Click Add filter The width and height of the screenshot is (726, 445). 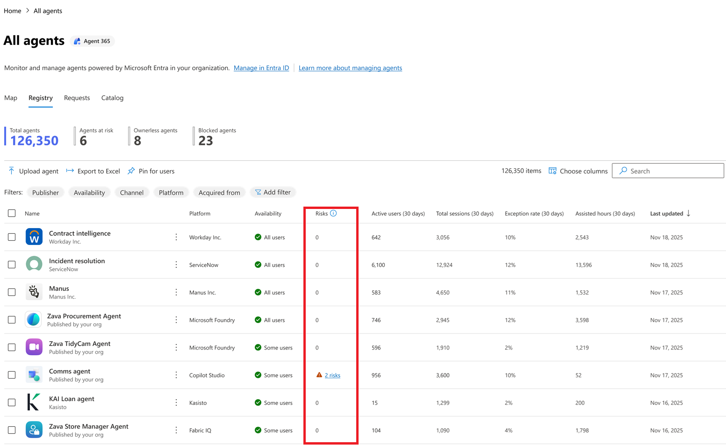click(x=273, y=193)
